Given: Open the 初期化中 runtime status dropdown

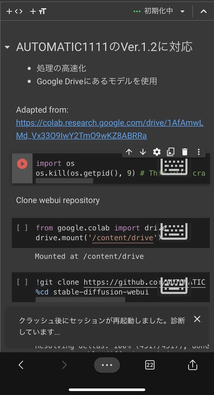Looking at the screenshot, I should pos(183,11).
